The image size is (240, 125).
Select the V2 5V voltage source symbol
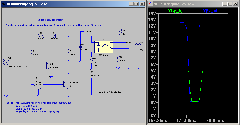click(138, 46)
